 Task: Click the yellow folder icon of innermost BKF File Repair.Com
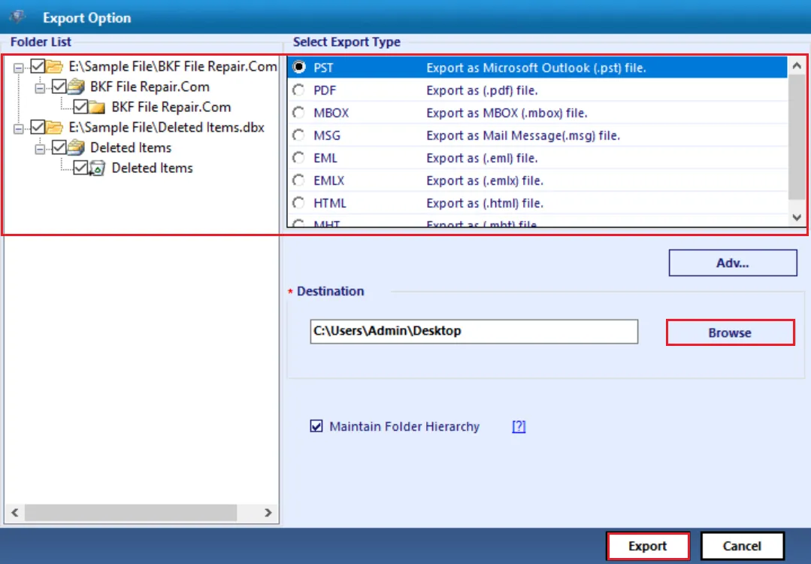(97, 107)
